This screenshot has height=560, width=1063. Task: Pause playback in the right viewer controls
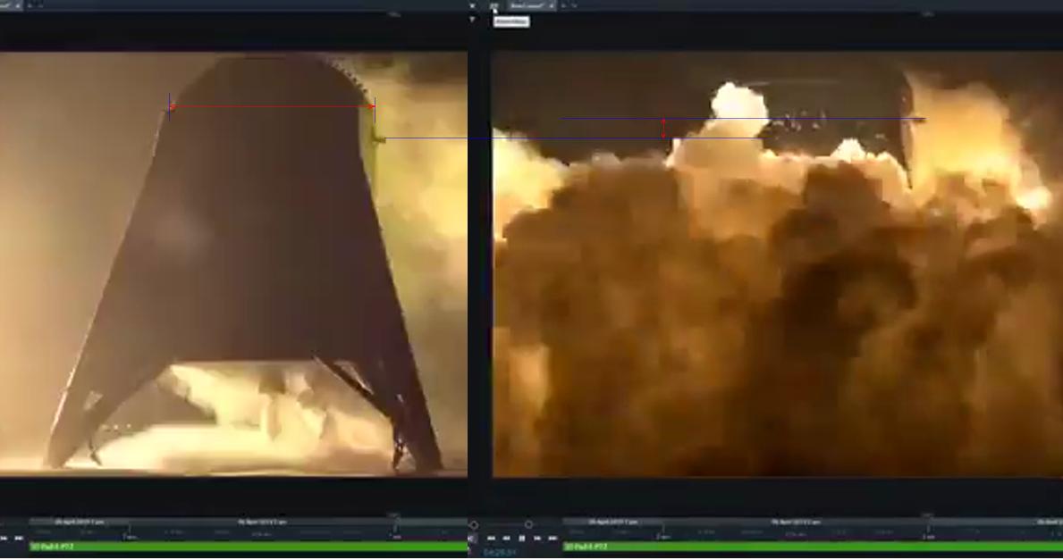pos(522,539)
